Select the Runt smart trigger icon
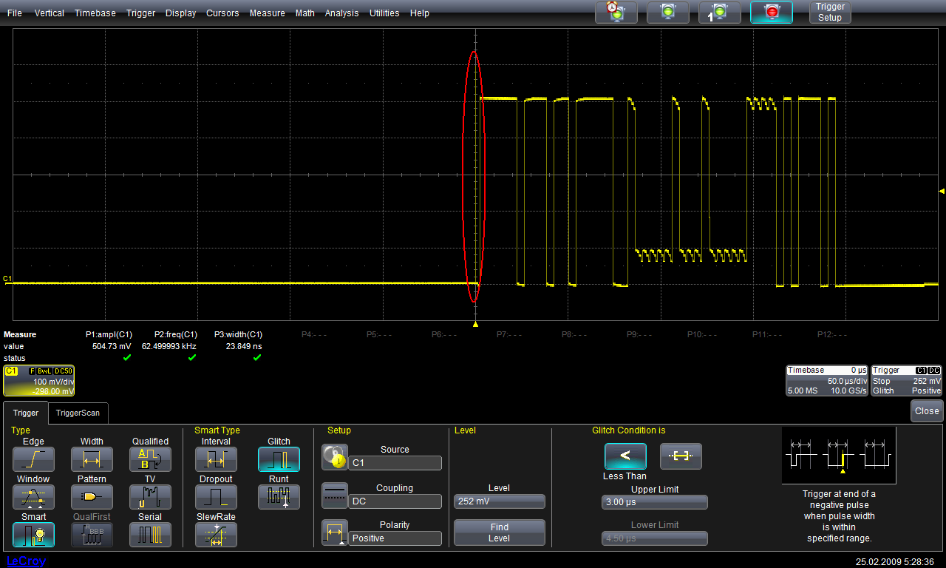Viewport: 946px width, 568px height. [279, 496]
